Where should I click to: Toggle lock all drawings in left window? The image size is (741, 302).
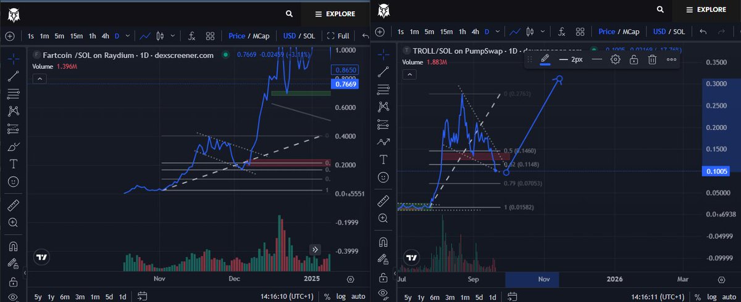click(13, 282)
